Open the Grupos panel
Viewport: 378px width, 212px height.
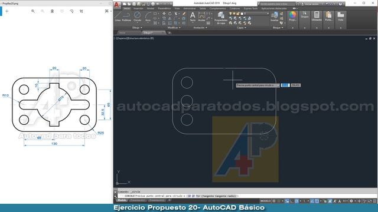click(x=305, y=15)
